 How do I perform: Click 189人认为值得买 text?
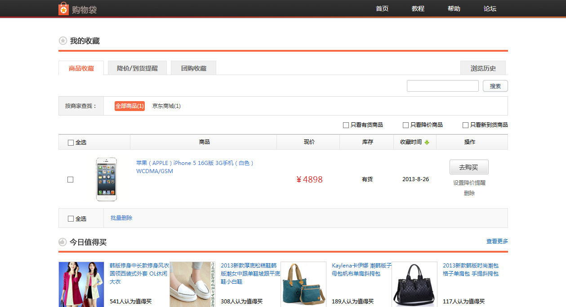point(353,302)
